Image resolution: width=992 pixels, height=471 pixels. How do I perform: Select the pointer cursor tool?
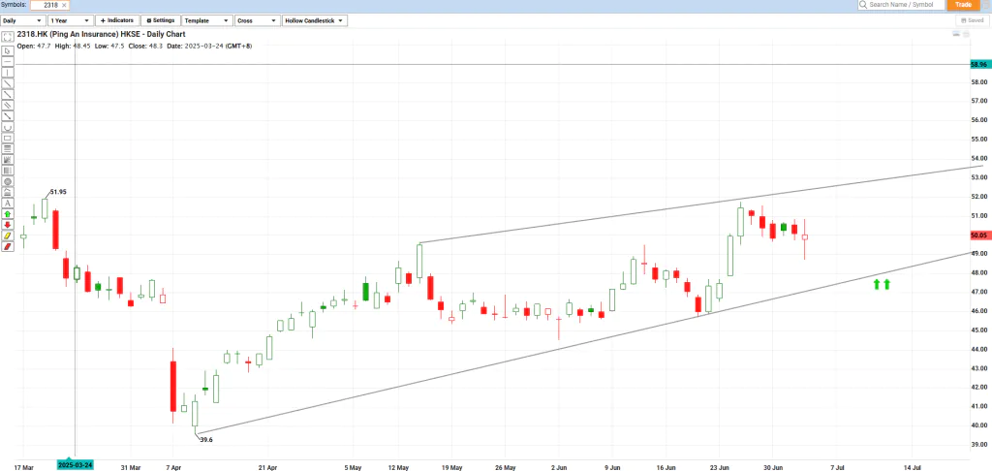pos(8,50)
